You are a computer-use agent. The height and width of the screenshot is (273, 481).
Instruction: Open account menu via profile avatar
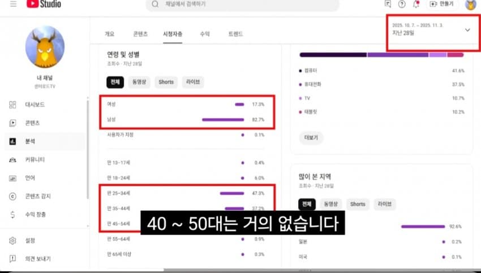click(x=470, y=5)
